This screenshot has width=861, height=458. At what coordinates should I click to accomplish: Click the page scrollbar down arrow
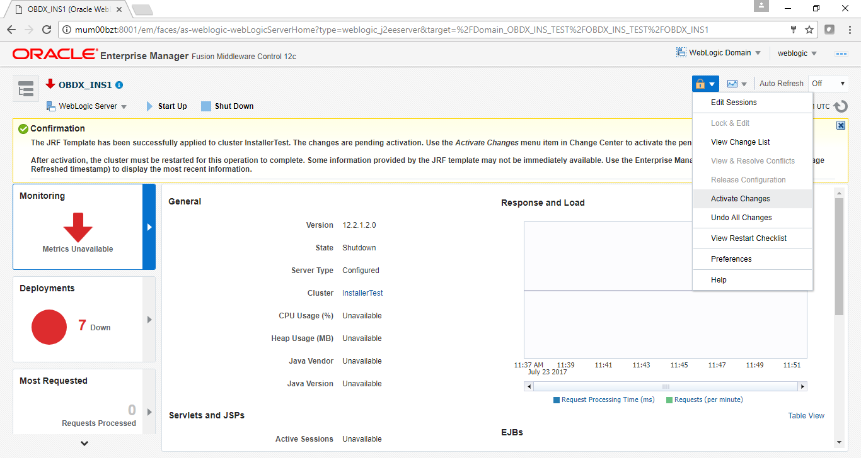tap(839, 443)
